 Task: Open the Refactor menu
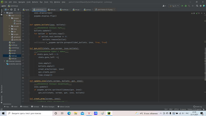[35, 2]
